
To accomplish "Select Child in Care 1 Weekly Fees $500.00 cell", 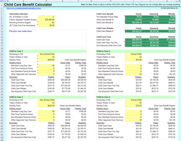I will 46,60.
